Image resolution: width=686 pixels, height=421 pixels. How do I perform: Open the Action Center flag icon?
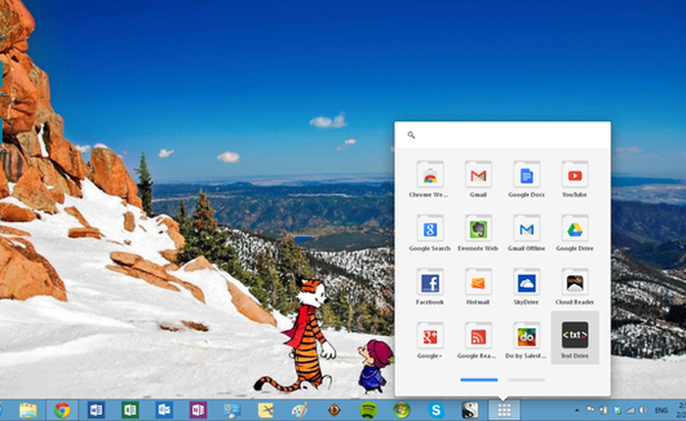(590, 410)
